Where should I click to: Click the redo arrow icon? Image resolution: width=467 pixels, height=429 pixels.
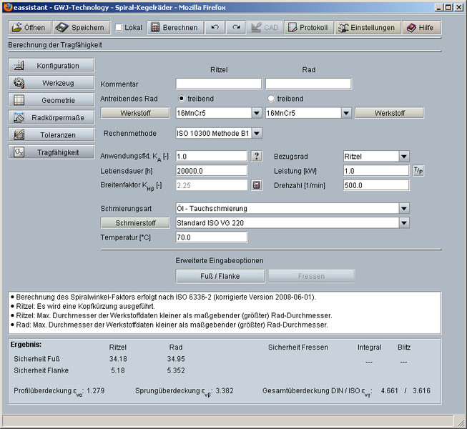click(236, 28)
